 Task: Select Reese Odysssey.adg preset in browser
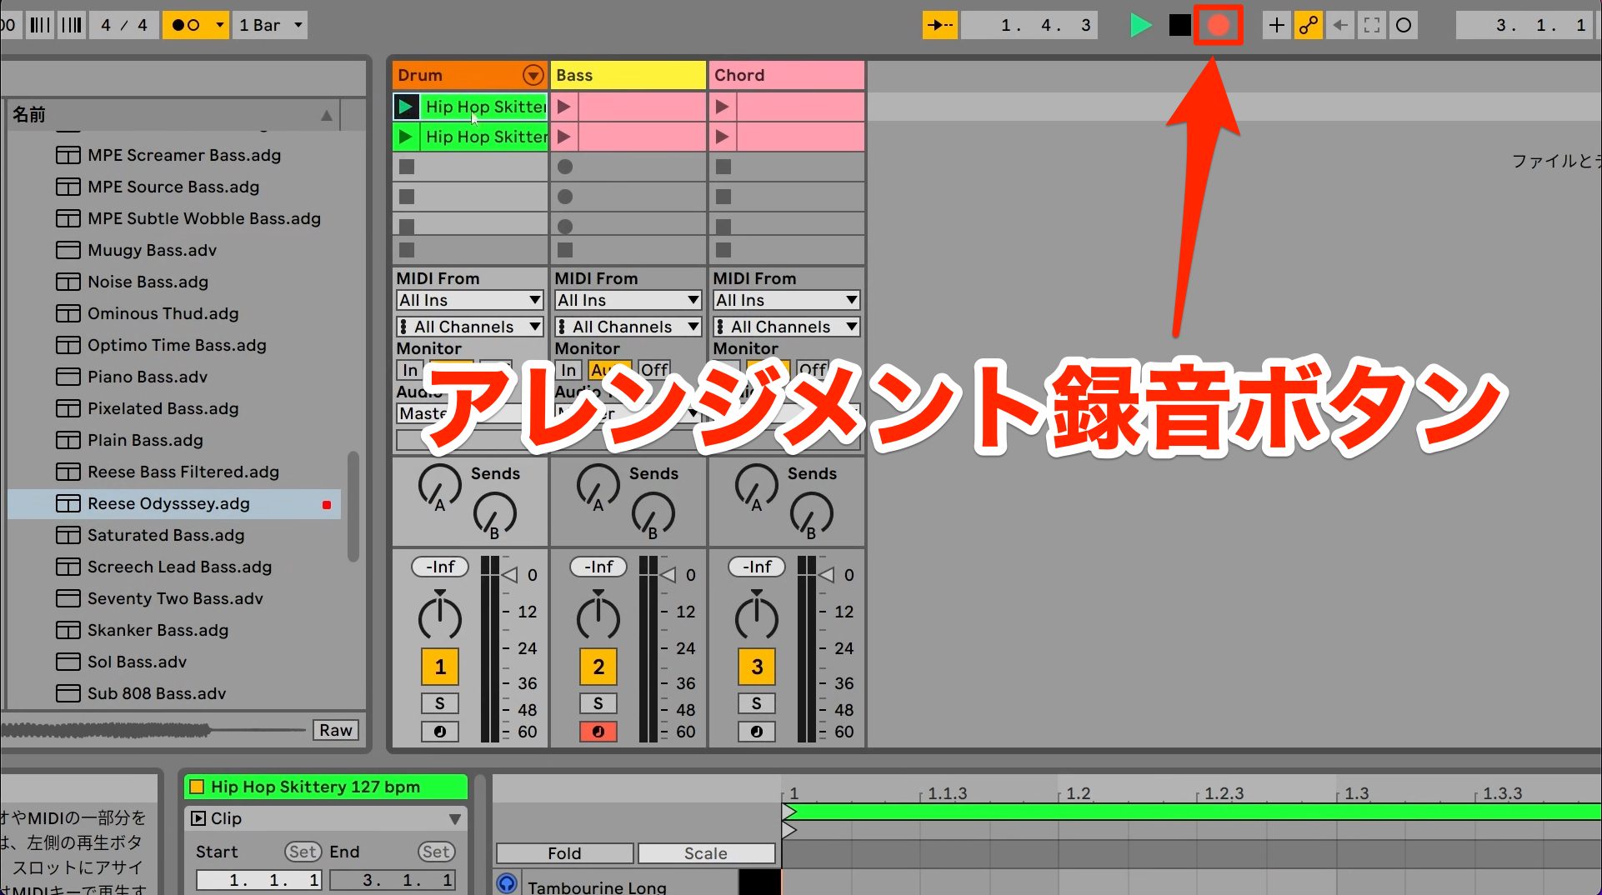coord(174,503)
